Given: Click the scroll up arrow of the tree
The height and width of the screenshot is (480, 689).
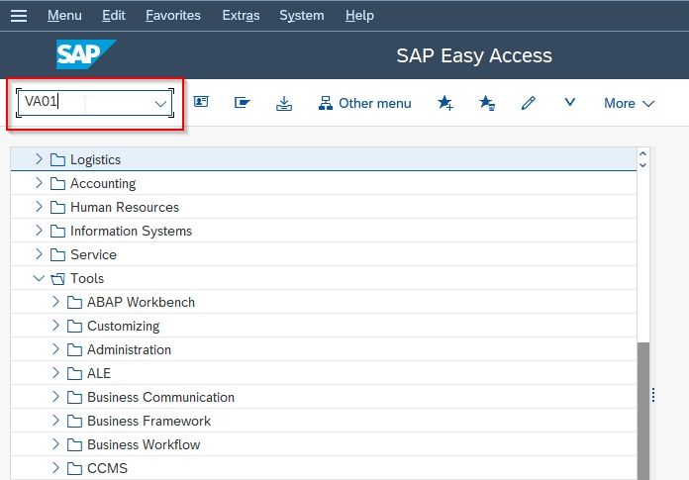Looking at the screenshot, I should tap(642, 153).
